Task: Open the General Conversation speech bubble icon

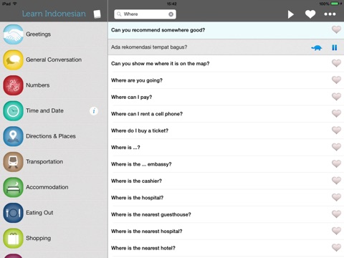Action: tap(13, 60)
